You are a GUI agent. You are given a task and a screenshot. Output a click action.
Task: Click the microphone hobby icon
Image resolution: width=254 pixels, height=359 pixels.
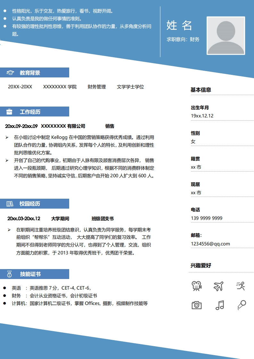click(x=242, y=305)
